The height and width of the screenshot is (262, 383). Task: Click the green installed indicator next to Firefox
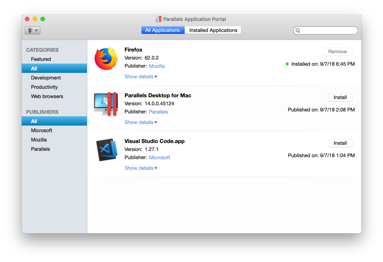(288, 63)
